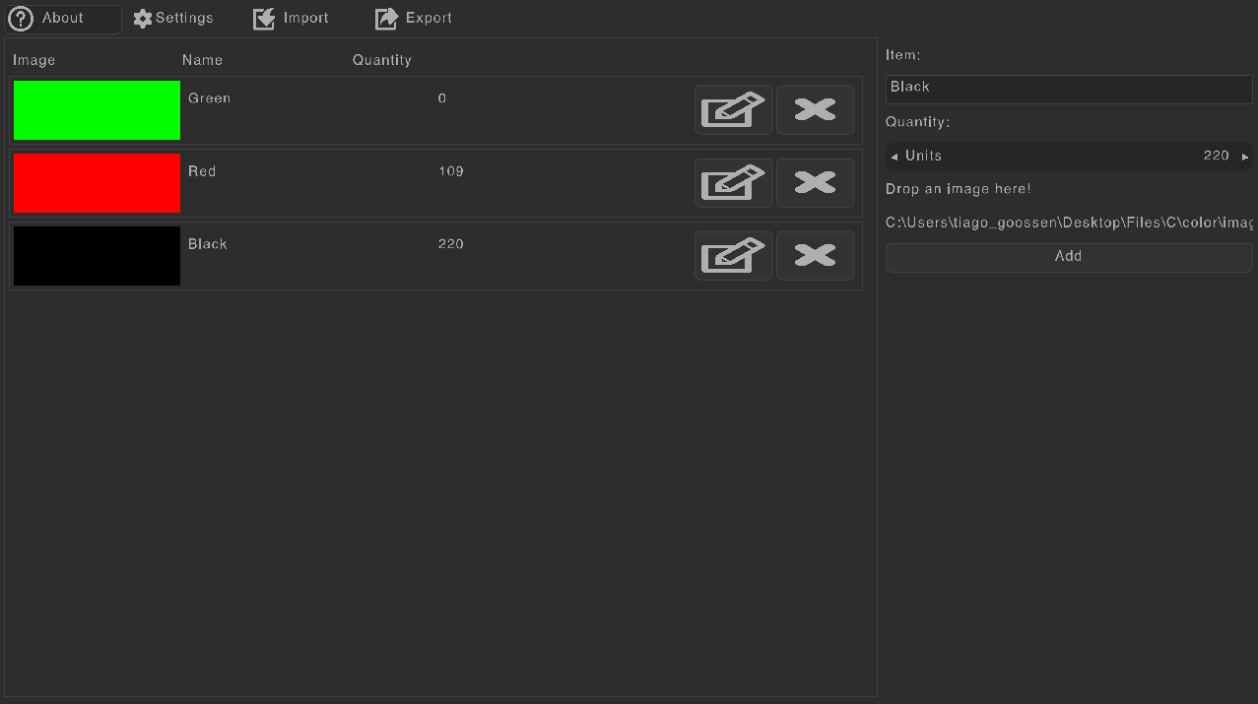Viewport: 1258px width, 704px height.
Task: Edit the Red item entry
Action: [733, 182]
